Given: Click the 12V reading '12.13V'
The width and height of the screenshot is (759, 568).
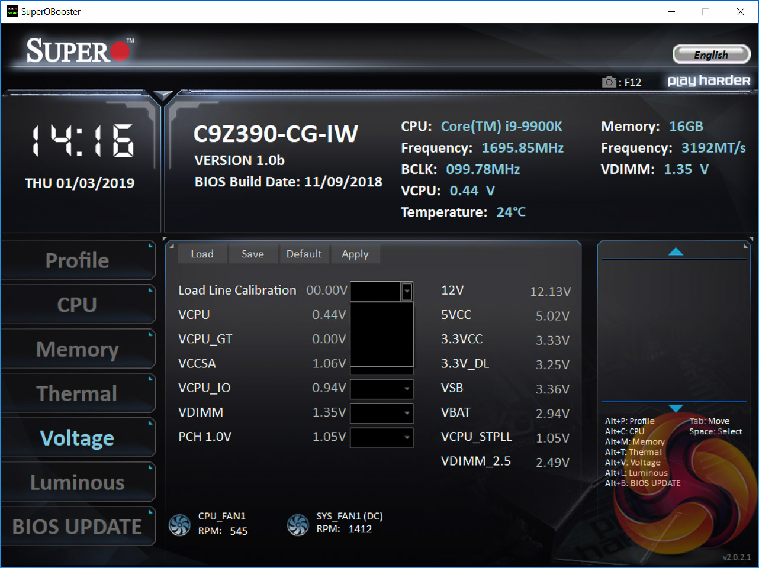Looking at the screenshot, I should pyautogui.click(x=551, y=292).
